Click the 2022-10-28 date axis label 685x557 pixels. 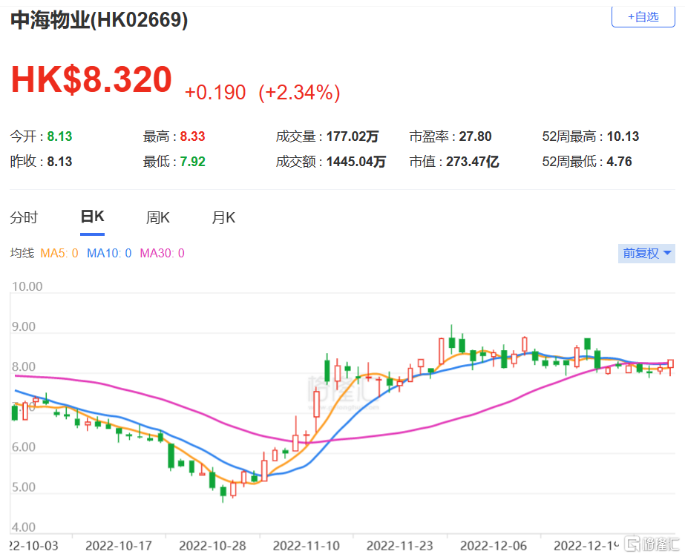pos(212,546)
